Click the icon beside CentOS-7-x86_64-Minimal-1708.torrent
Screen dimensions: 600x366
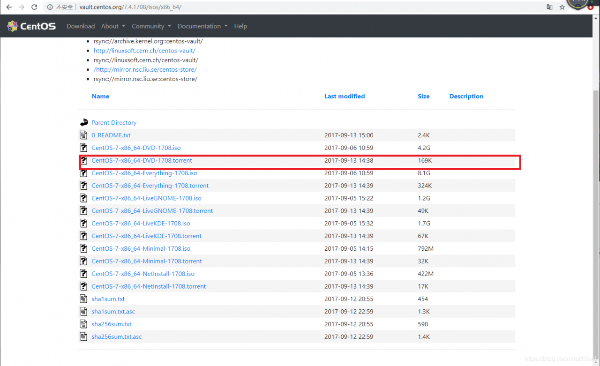click(x=84, y=261)
